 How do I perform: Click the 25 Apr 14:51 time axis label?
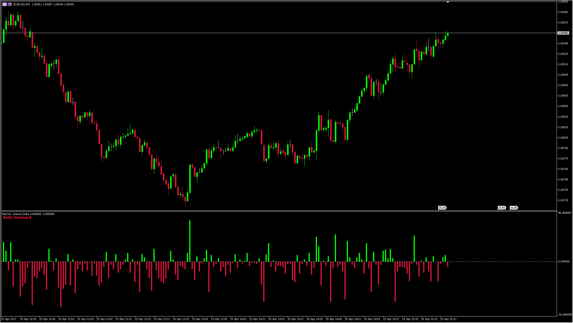pyautogui.click(x=353, y=319)
